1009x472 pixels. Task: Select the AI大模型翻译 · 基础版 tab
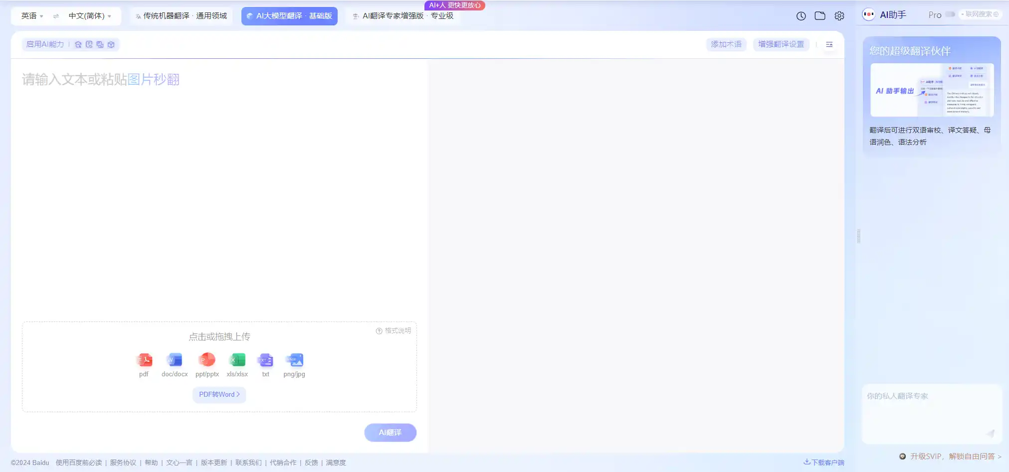(289, 16)
